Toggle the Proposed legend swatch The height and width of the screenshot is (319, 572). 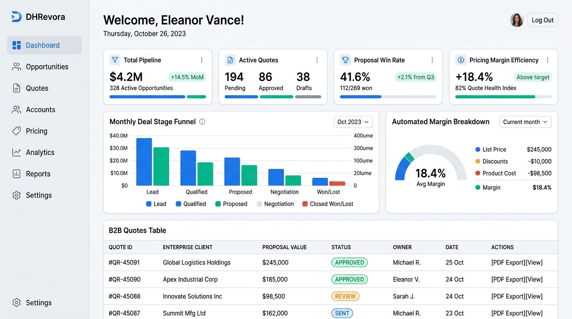tap(218, 204)
